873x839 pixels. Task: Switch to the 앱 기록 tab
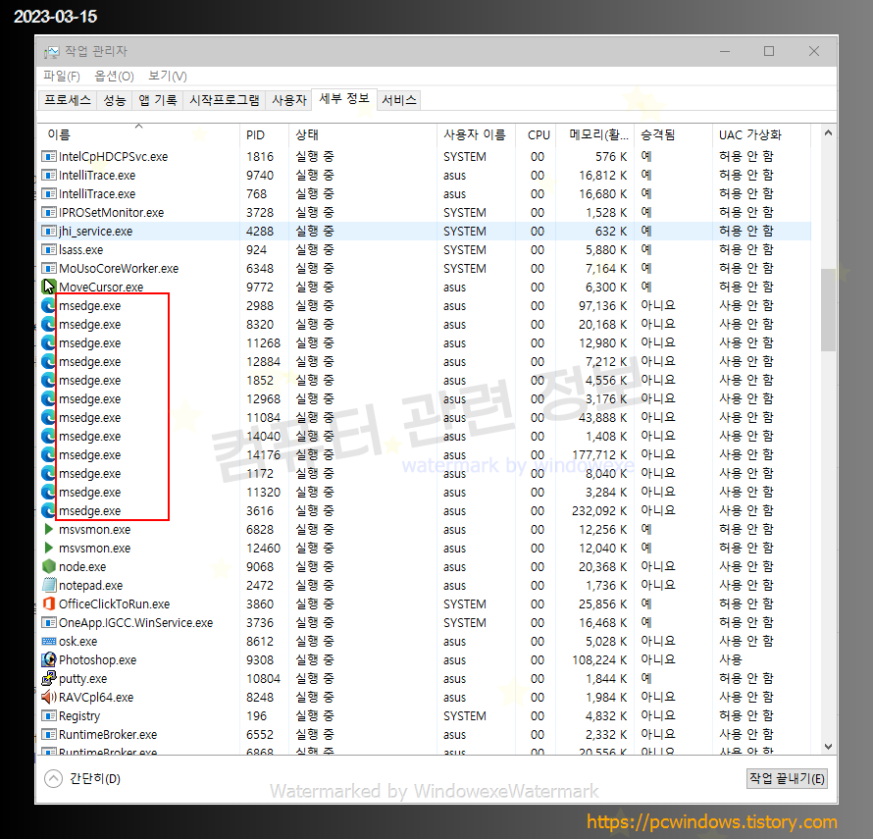pos(158,100)
